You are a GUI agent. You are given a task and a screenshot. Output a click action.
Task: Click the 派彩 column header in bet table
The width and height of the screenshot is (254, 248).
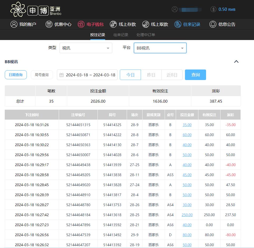(231, 115)
